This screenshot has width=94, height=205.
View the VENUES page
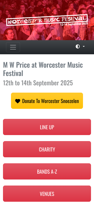click(47, 194)
